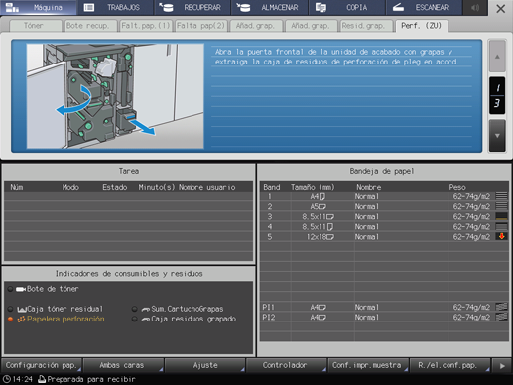Click the Máquina machine icon
Image resolution: width=513 pixels, height=385 pixels.
coord(12,7)
